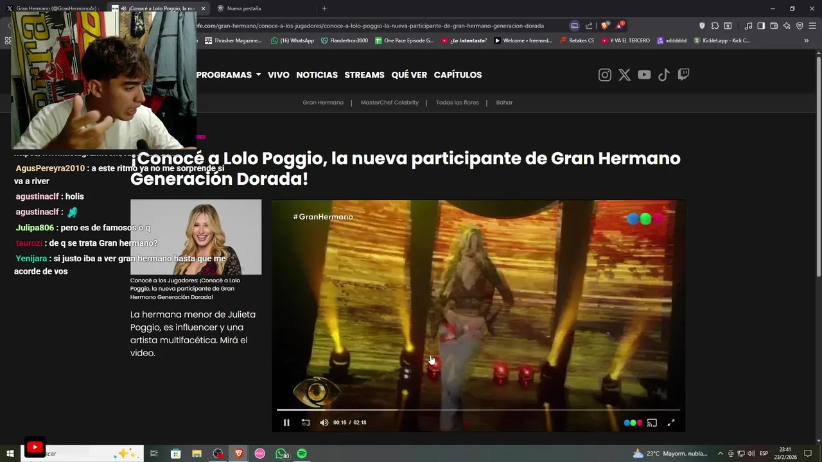Open the browser extensions puzzle icon
The image size is (822, 462).
coord(715,26)
